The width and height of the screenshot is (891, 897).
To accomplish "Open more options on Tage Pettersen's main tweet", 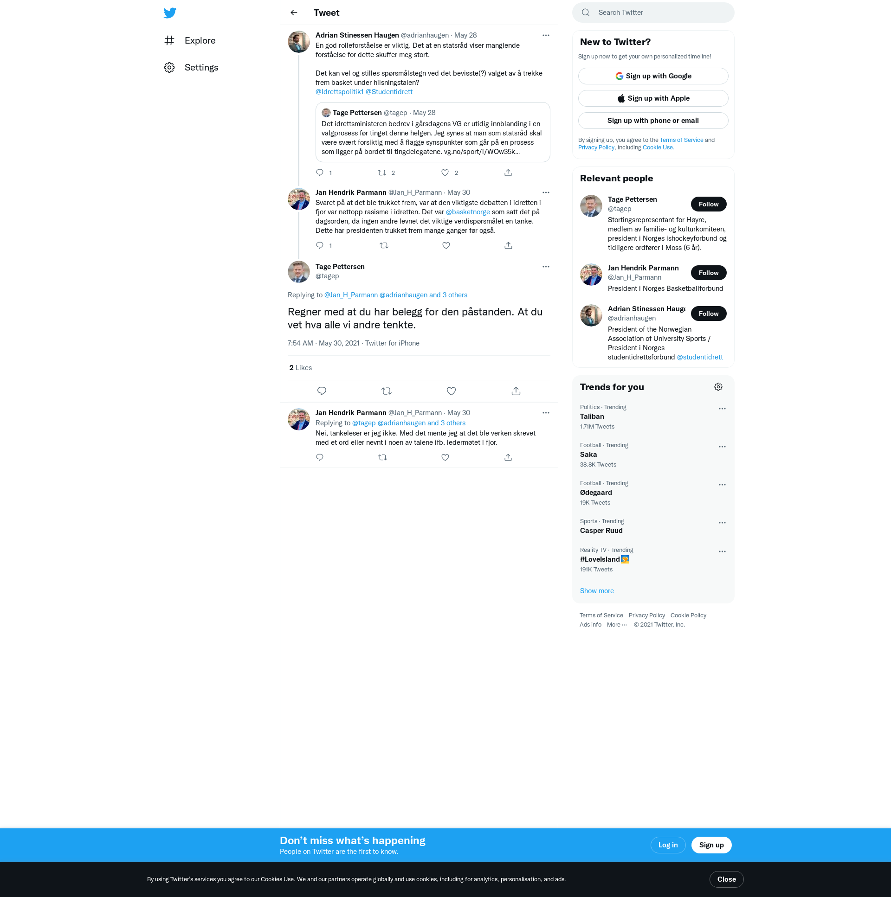I will 545,267.
